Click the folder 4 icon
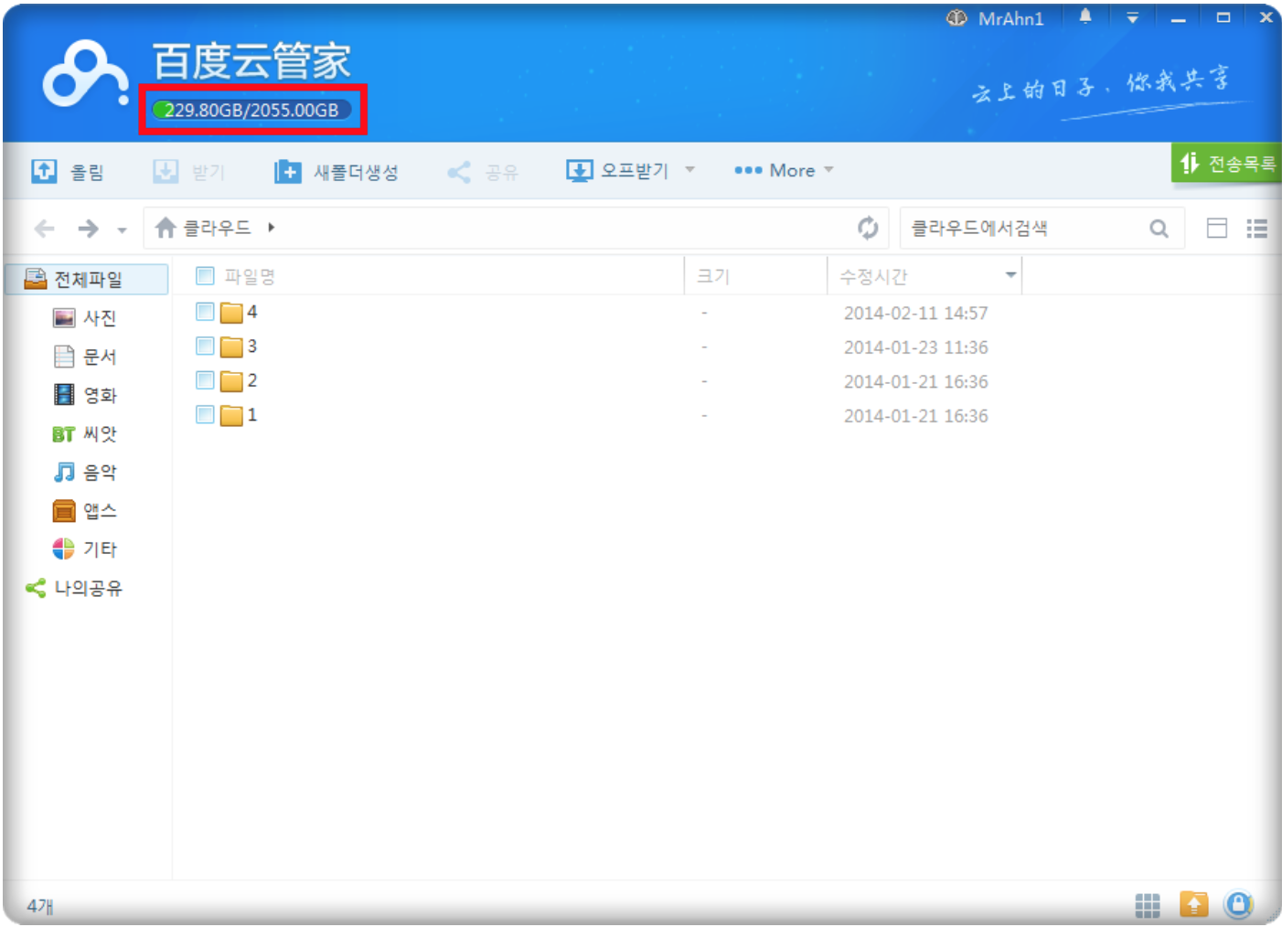Image resolution: width=1282 pixels, height=927 pixels. tap(231, 313)
